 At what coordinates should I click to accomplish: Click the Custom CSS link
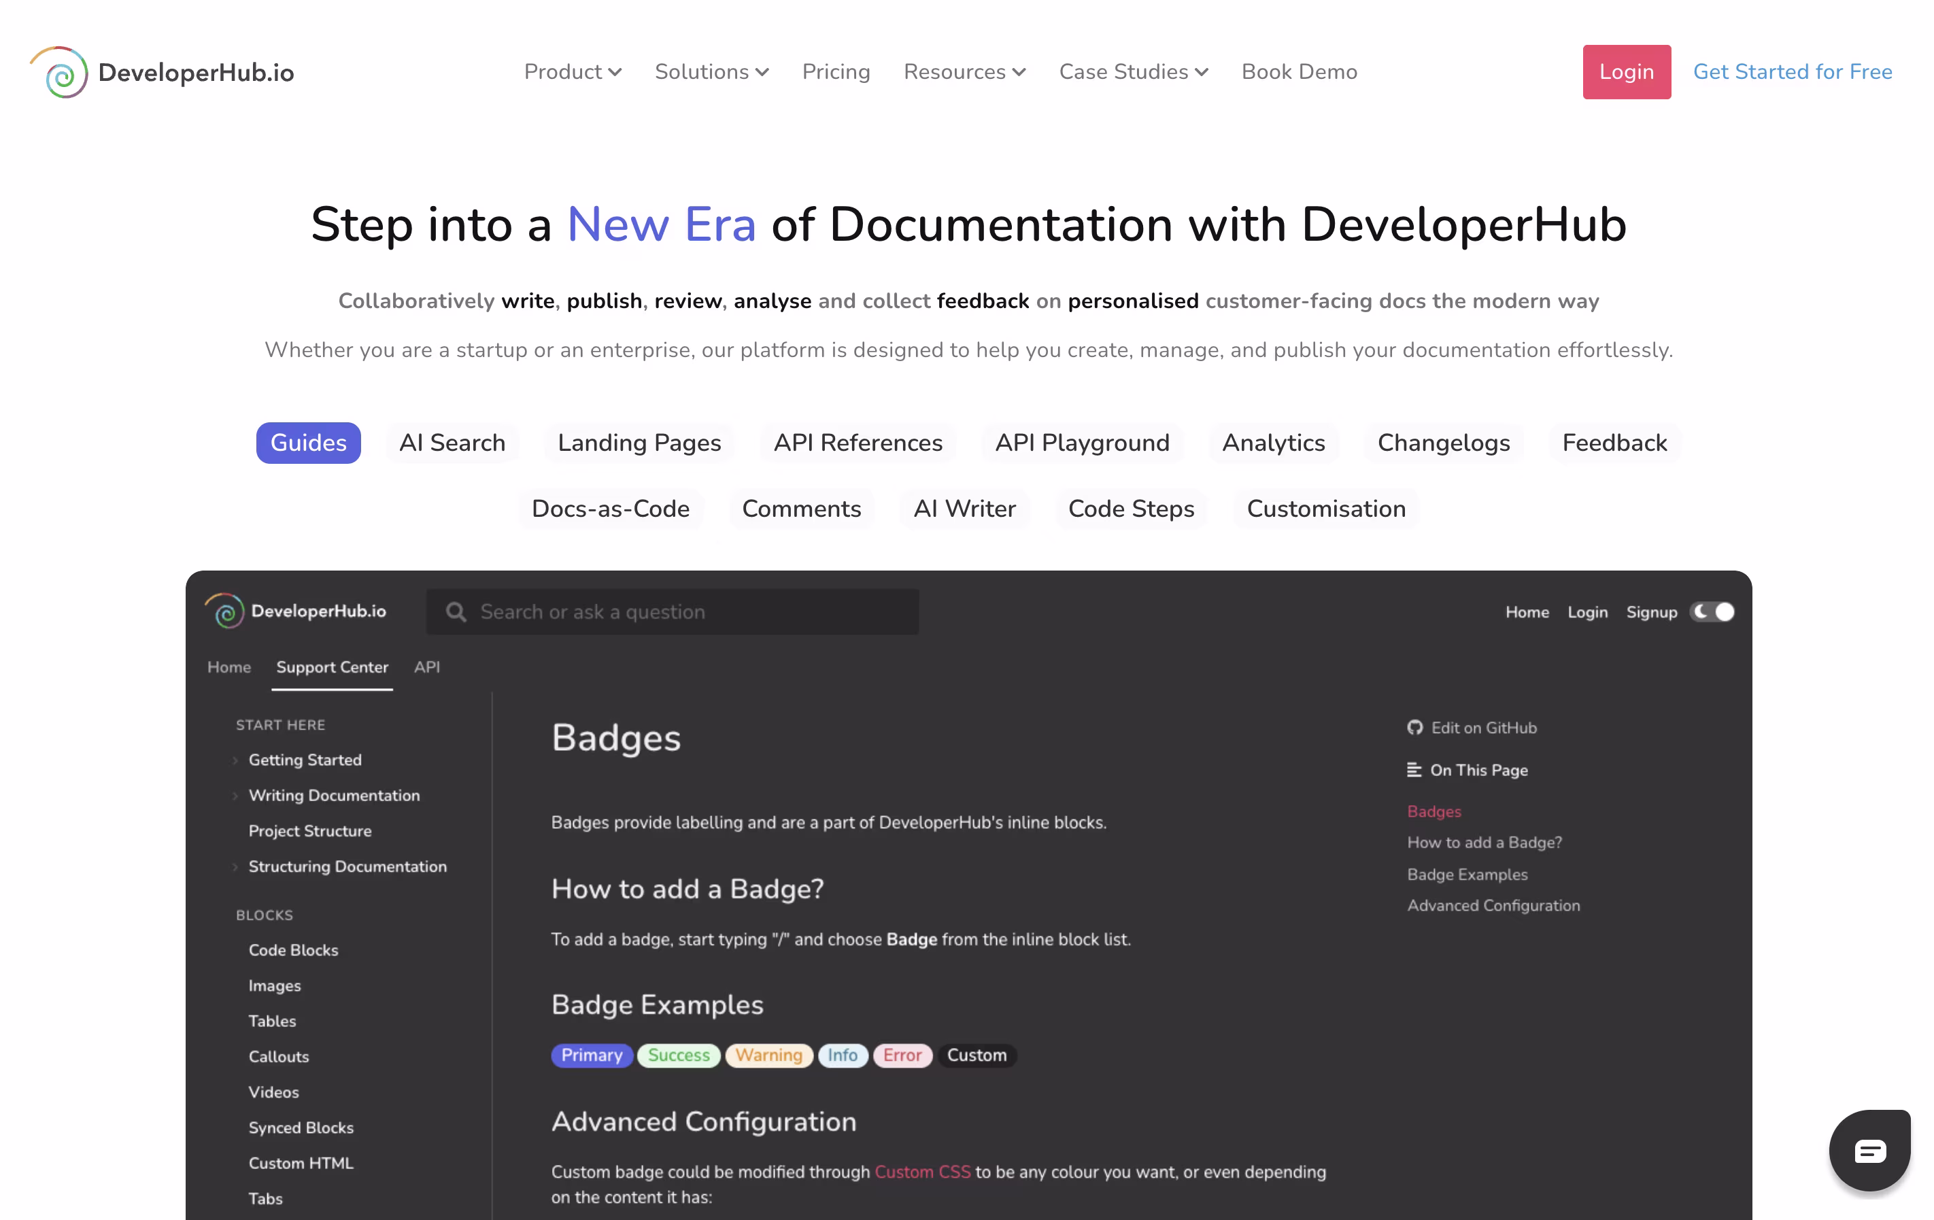point(922,1172)
